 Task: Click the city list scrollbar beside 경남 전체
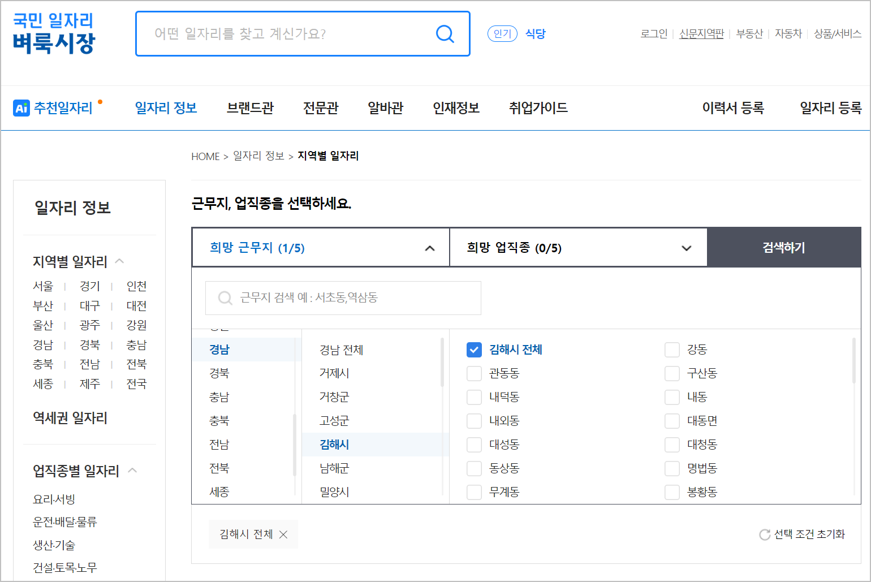(442, 363)
